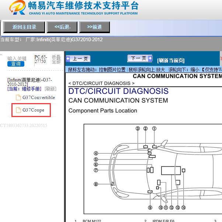The height and width of the screenshot is (222, 222).
Task: Click component marker 8 in the diagram
Action: pyautogui.click(x=96, y=184)
